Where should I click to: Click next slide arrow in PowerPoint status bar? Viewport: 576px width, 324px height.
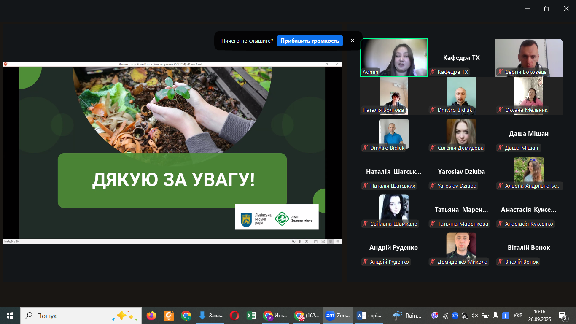pyautogui.click(x=307, y=241)
